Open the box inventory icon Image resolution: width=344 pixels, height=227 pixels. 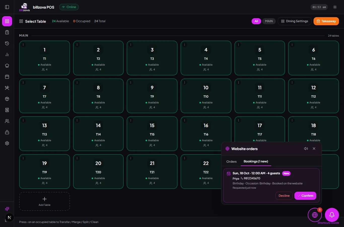click(7, 99)
